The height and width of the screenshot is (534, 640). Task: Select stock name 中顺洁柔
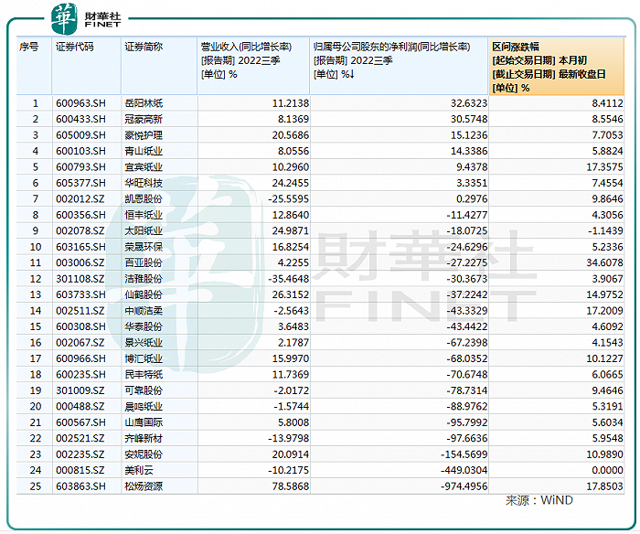pyautogui.click(x=144, y=311)
